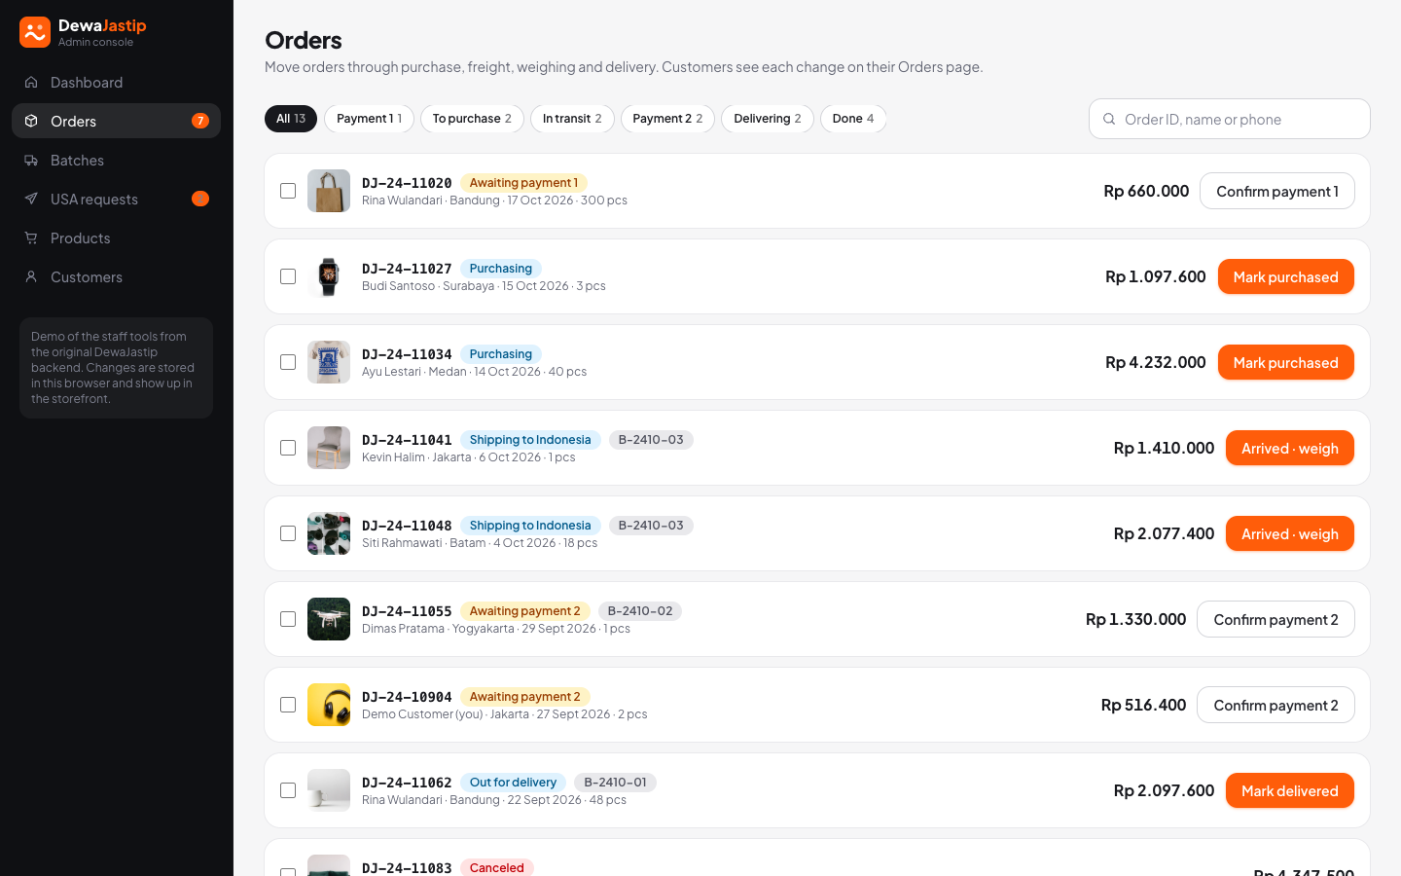The image size is (1401, 876).
Task: Click the Customers person icon
Action: [31, 277]
